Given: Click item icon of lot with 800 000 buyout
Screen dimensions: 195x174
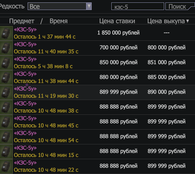Looking at the screenshot, I should 6,48.
